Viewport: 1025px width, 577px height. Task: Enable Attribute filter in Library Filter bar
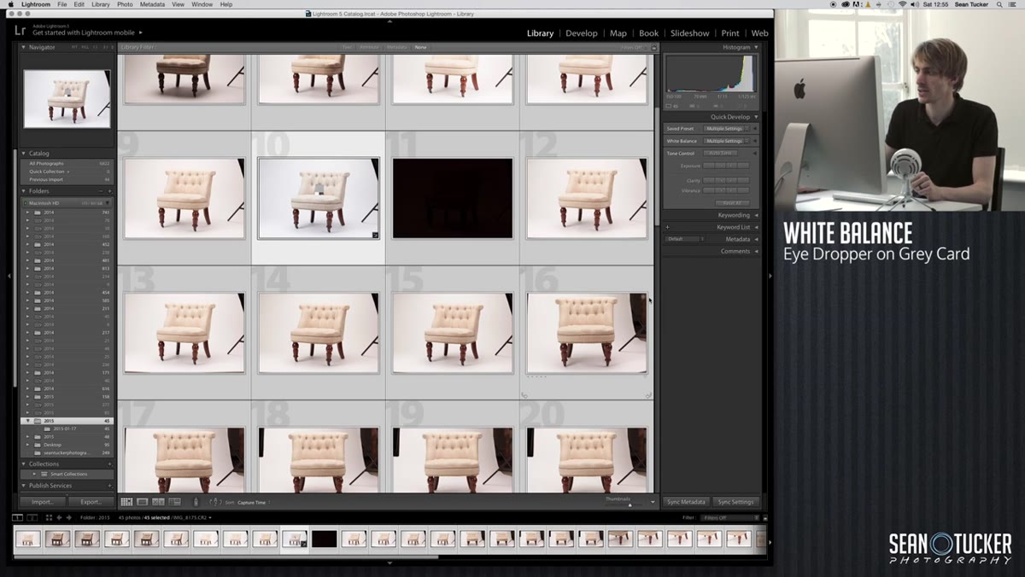369,47
